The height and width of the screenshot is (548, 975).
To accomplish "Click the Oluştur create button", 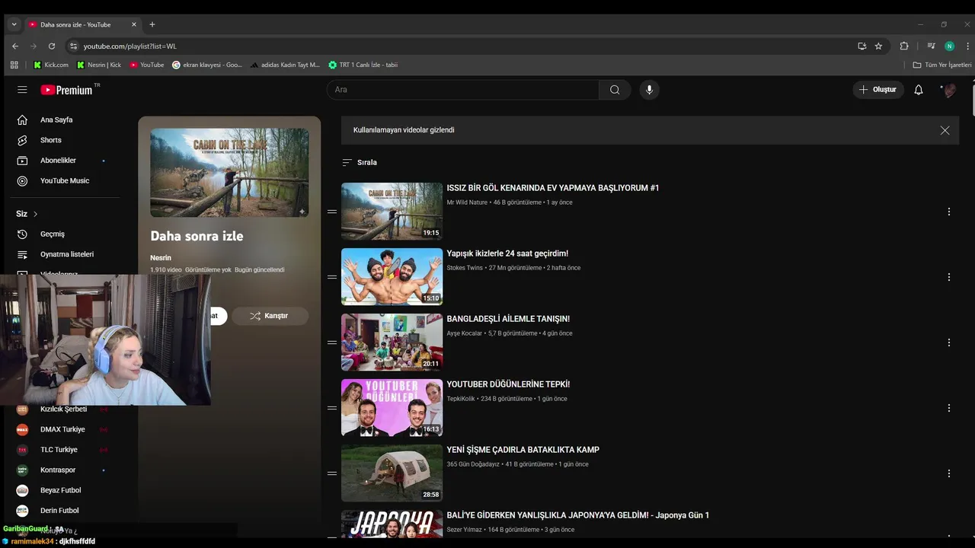I will [x=877, y=90].
